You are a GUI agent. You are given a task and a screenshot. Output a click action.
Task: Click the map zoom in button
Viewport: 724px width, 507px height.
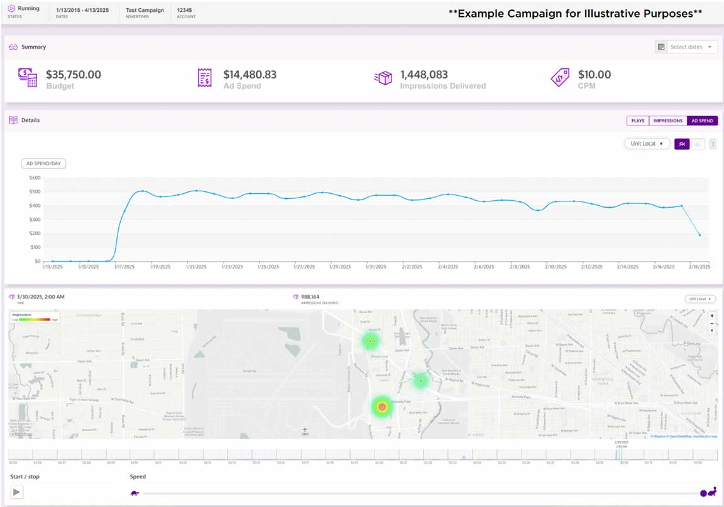pos(712,316)
